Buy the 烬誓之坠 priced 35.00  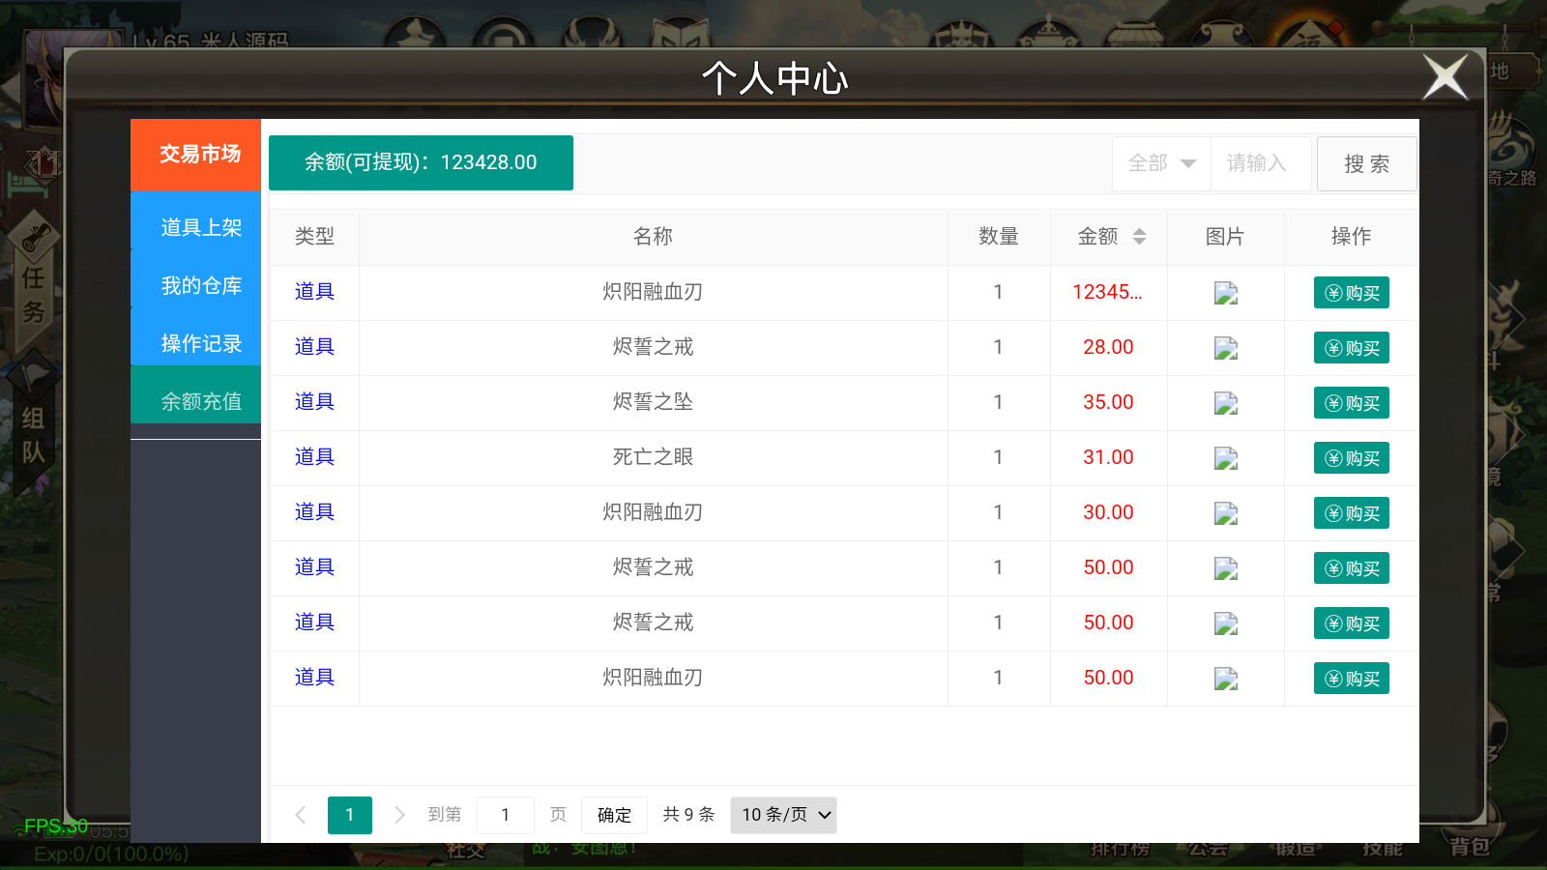pyautogui.click(x=1351, y=403)
